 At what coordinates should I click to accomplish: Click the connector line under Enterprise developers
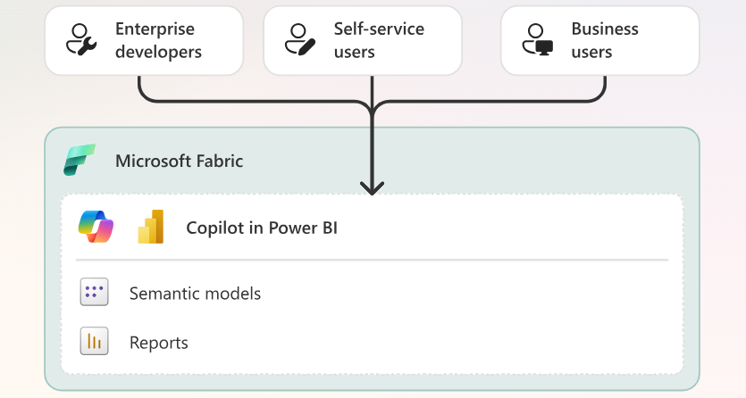click(139, 87)
